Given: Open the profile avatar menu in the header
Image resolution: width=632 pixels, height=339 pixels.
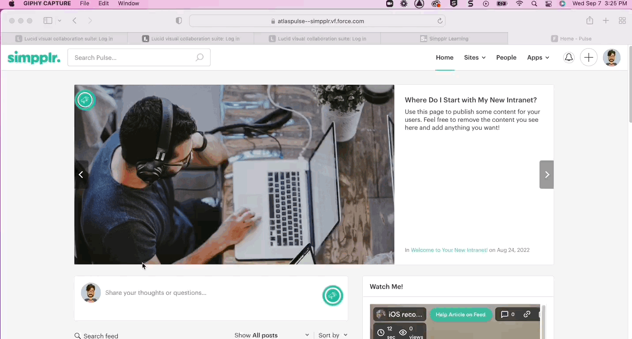Looking at the screenshot, I should pyautogui.click(x=612, y=57).
